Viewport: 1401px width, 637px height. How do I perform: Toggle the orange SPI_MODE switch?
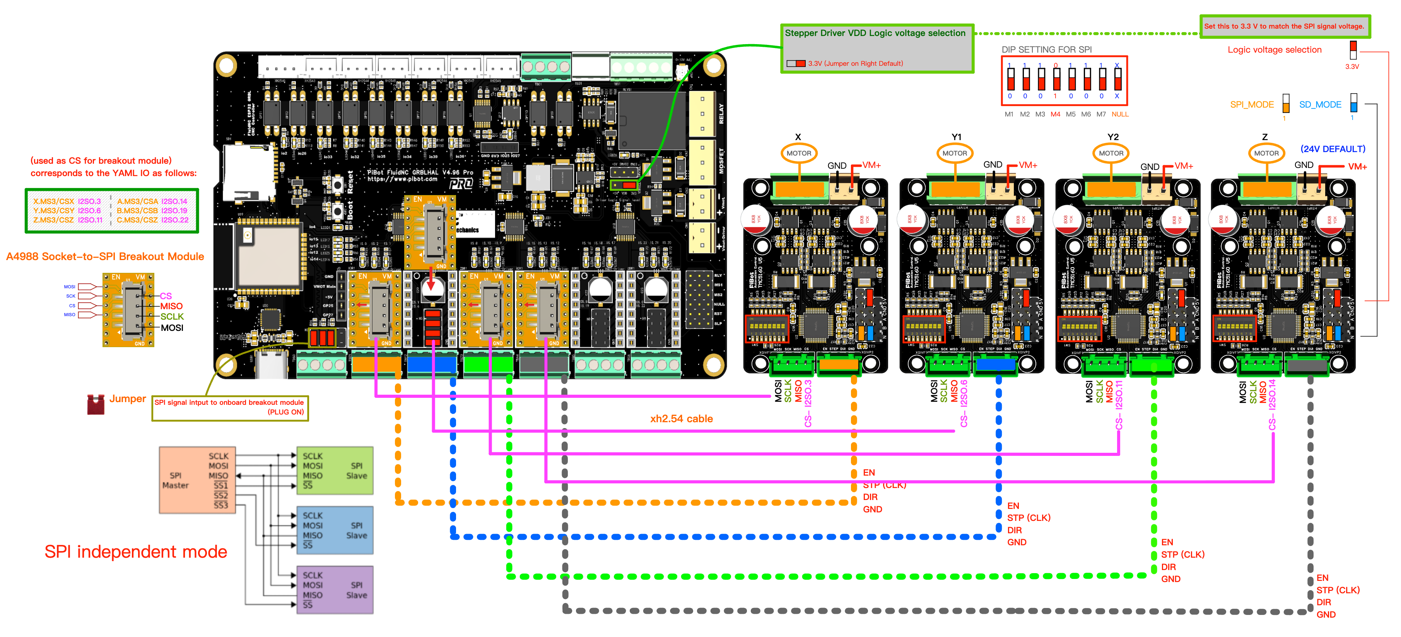click(x=1286, y=103)
